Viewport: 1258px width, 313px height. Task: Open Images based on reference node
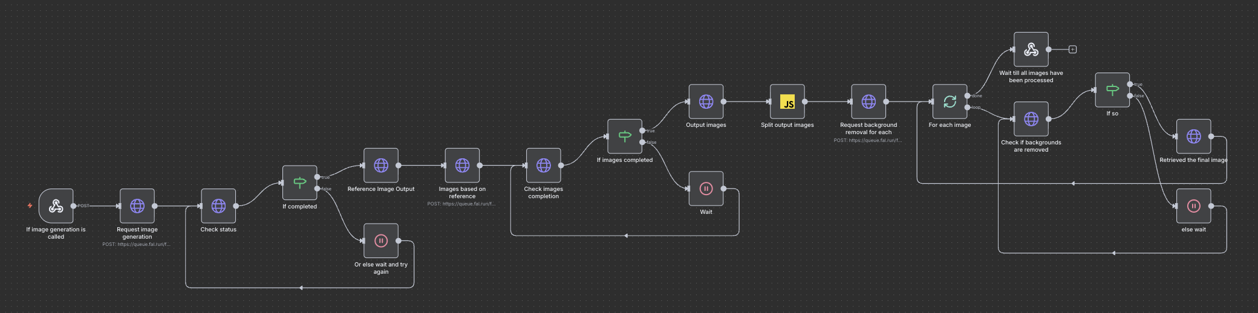462,166
